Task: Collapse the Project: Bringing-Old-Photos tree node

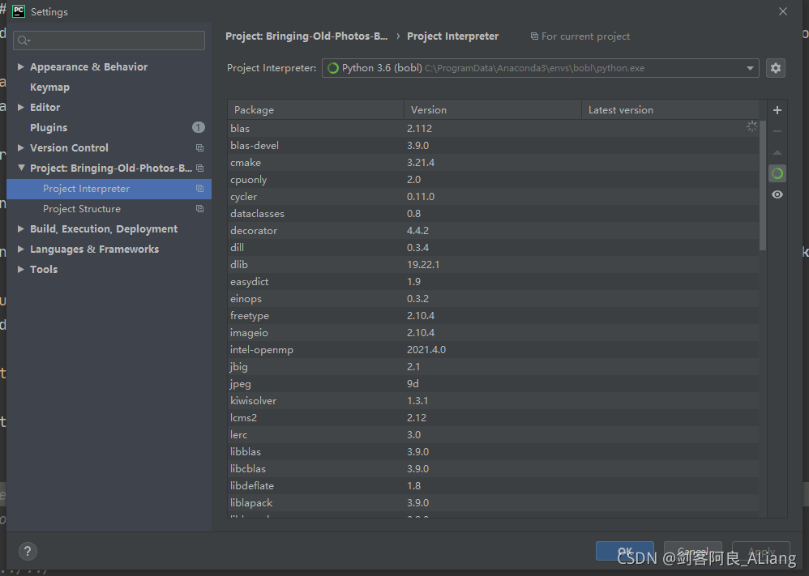Action: coord(21,169)
